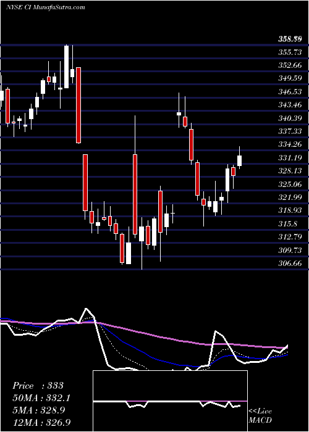The image size is (309, 432).
Task: Select the 328.13 price axis label
Action: point(290,171)
